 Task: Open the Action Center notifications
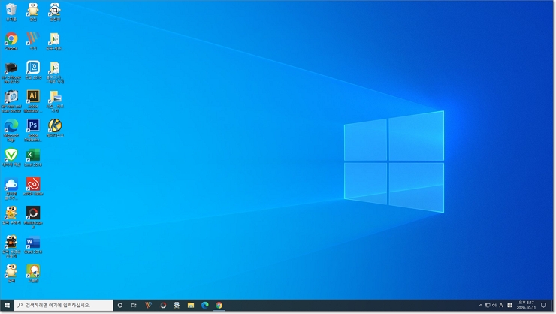pyautogui.click(x=543, y=305)
